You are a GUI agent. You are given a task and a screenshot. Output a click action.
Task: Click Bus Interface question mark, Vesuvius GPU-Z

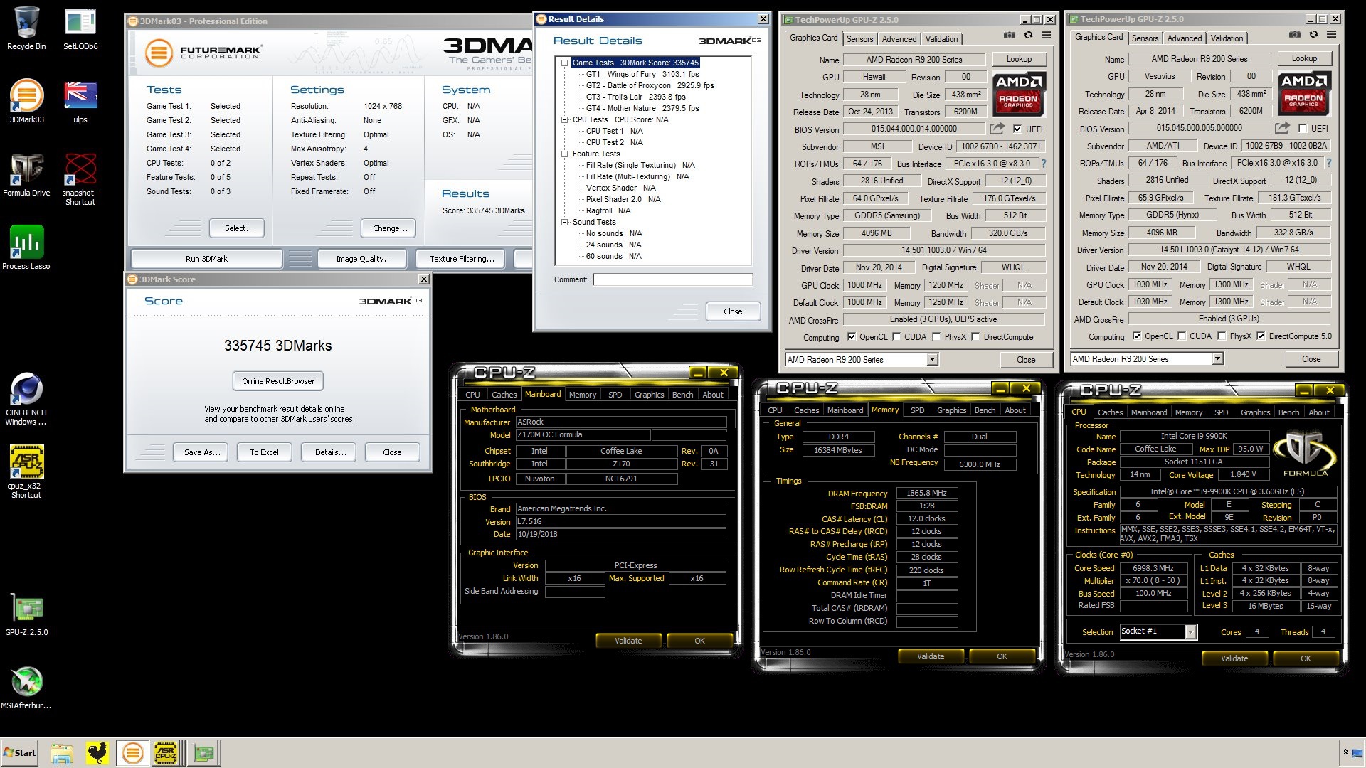tap(1329, 163)
